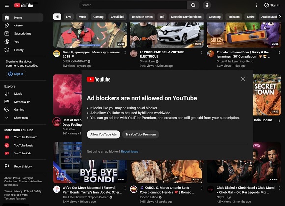This screenshot has width=285, height=206.
Task: Open Shorts from the sidebar
Action: coord(23,26)
